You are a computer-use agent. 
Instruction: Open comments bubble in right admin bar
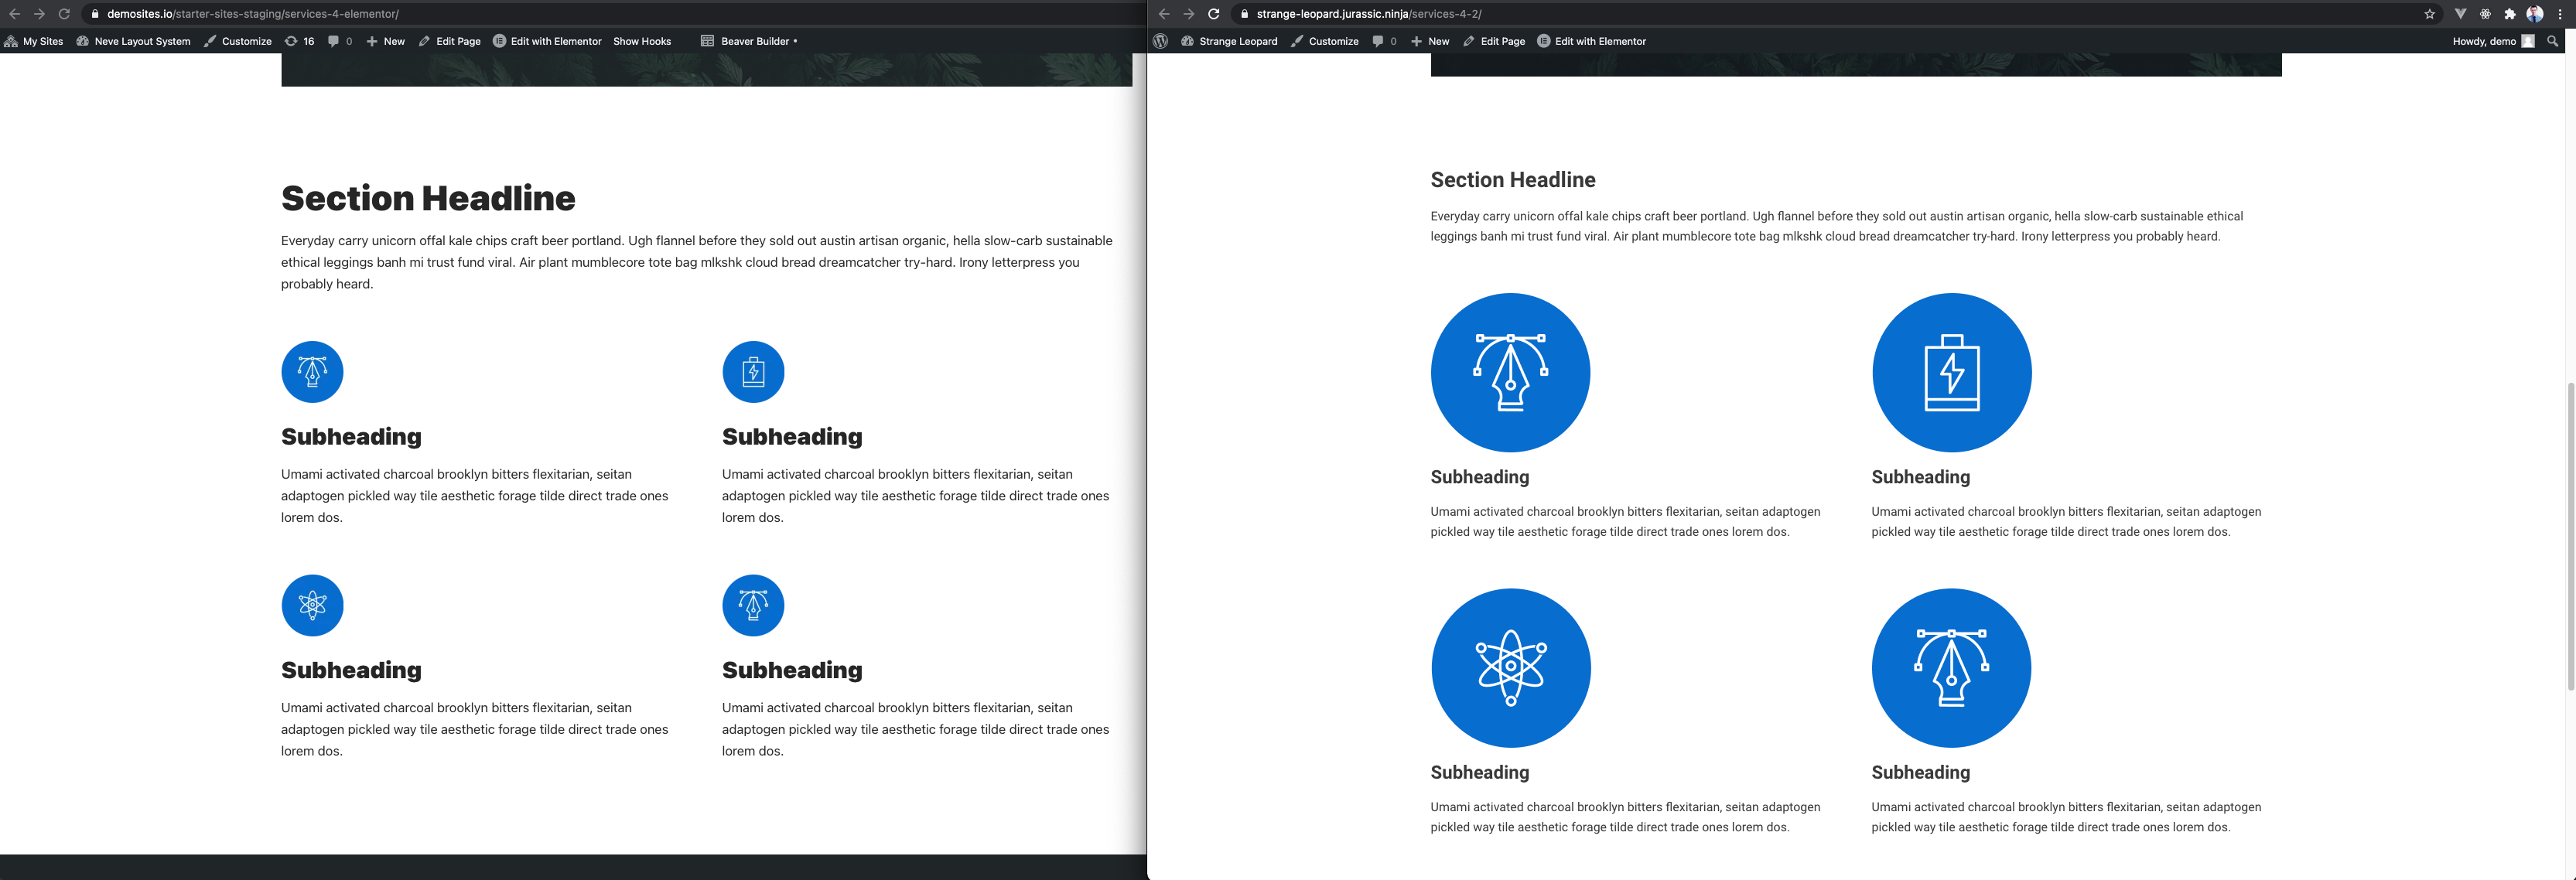1384,41
